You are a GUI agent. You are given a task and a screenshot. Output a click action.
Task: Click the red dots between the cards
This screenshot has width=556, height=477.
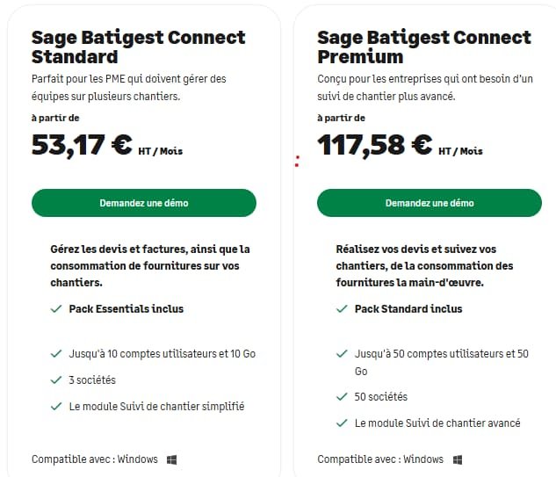[x=298, y=162]
